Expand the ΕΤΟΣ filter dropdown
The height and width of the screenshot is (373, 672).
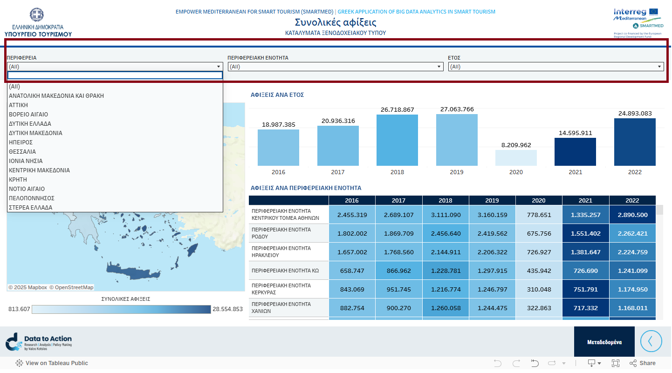(x=555, y=67)
